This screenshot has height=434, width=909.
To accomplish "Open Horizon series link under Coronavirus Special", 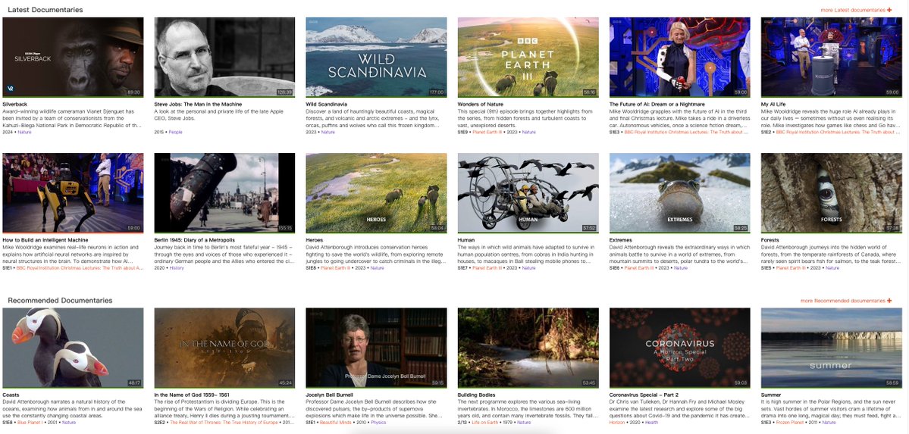I will 617,423.
